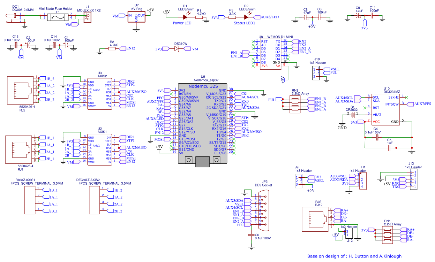Click capacitor C6 below DB9 socket
Image resolution: width=435 pixels, height=262 pixels.
[x=252, y=236]
